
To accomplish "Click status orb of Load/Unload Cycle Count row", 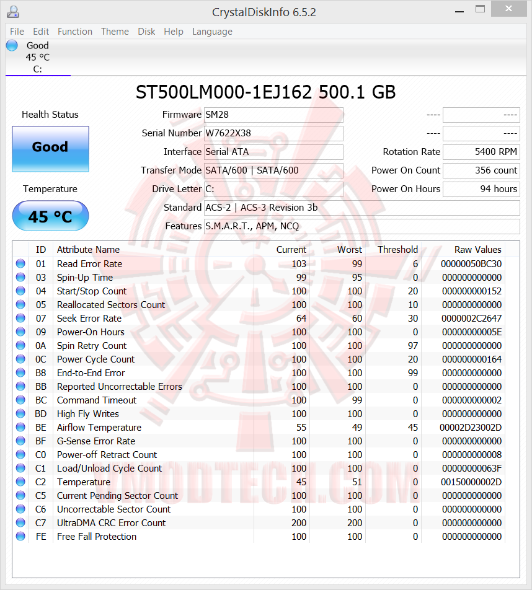I will tap(20, 468).
